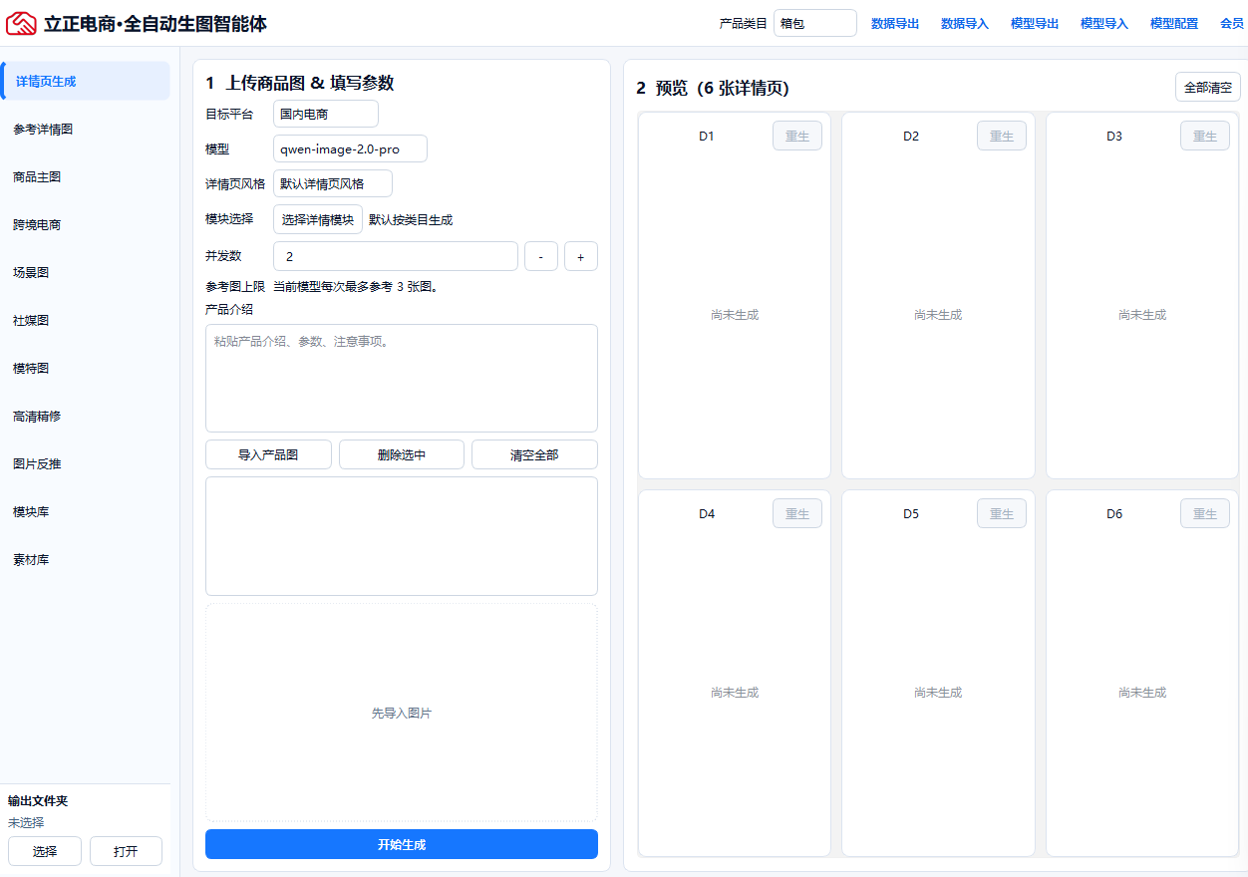
Task: Go to 商品主图 section
Action: [x=86, y=176]
